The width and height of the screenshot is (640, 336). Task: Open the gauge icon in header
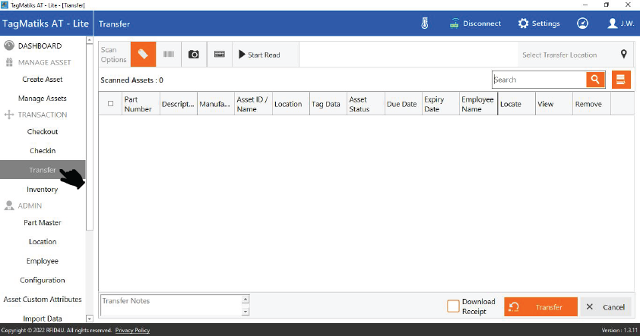(x=582, y=24)
